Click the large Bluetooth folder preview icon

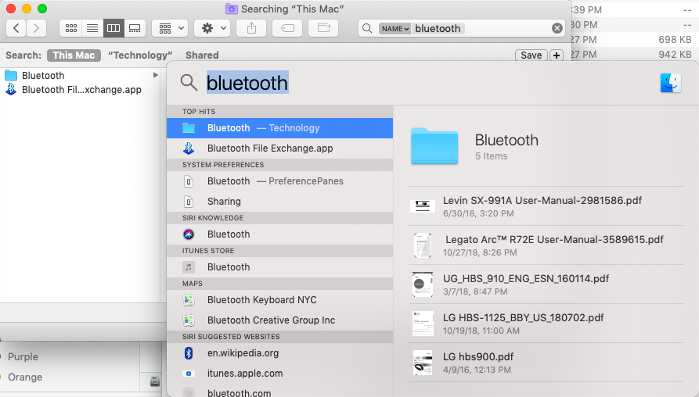tap(434, 146)
